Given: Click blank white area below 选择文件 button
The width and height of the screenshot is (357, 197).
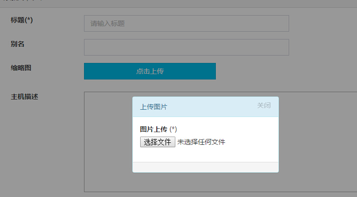Looking at the screenshot, I should point(206,155).
